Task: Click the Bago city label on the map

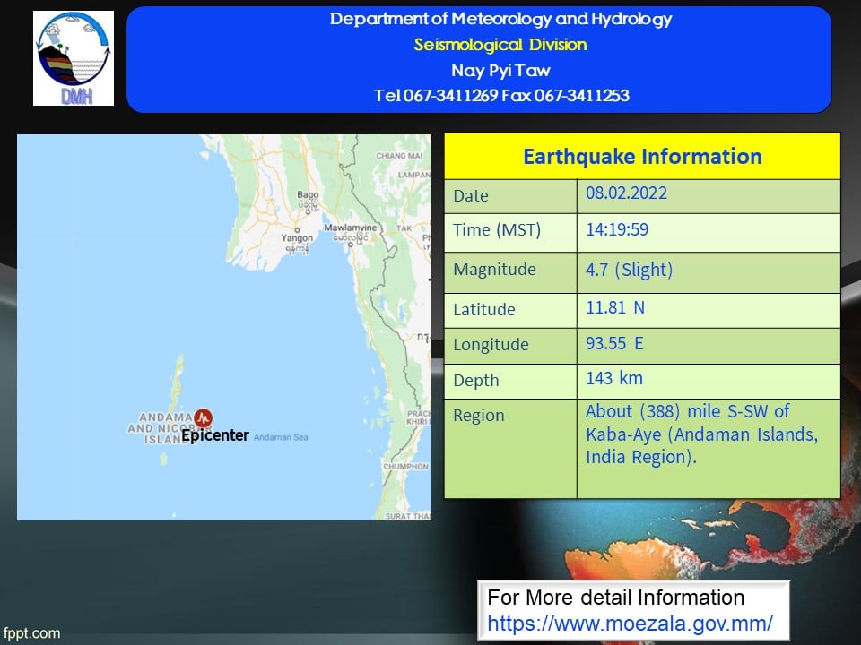Action: [308, 194]
